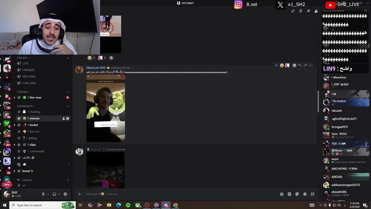Screen dimensions: 371x209
Task: Open the emoji picker in message bar
Action: click(x=305, y=194)
